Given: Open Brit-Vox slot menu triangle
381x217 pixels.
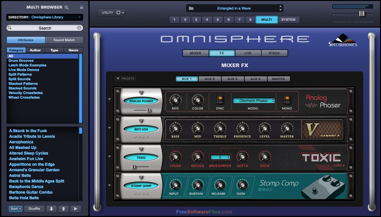Looking at the screenshot, I should 141,121.
